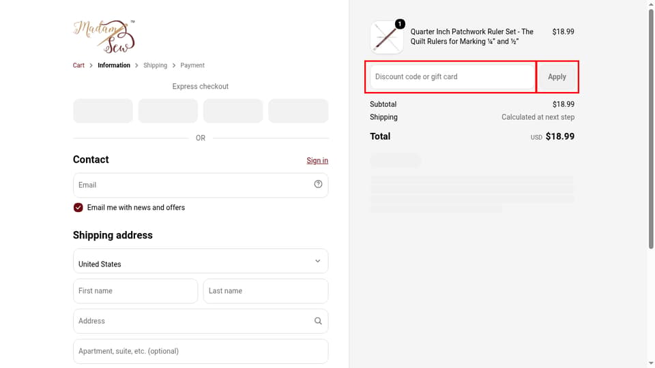The width and height of the screenshot is (655, 368).
Task: Click the item quantity badge on thumbnail
Action: click(400, 24)
